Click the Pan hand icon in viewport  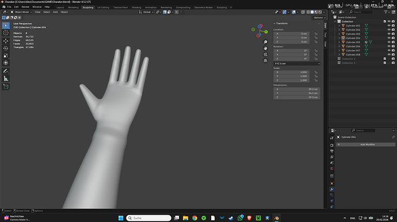point(265,48)
